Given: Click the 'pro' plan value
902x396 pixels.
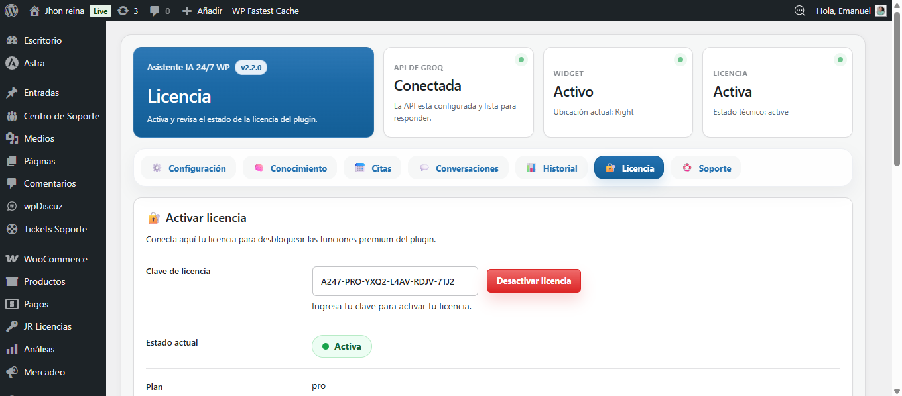Looking at the screenshot, I should [x=319, y=386].
